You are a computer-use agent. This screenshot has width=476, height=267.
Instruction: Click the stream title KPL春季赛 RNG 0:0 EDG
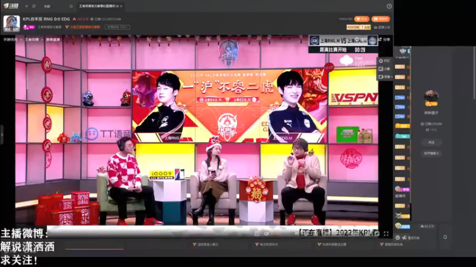[x=46, y=19]
